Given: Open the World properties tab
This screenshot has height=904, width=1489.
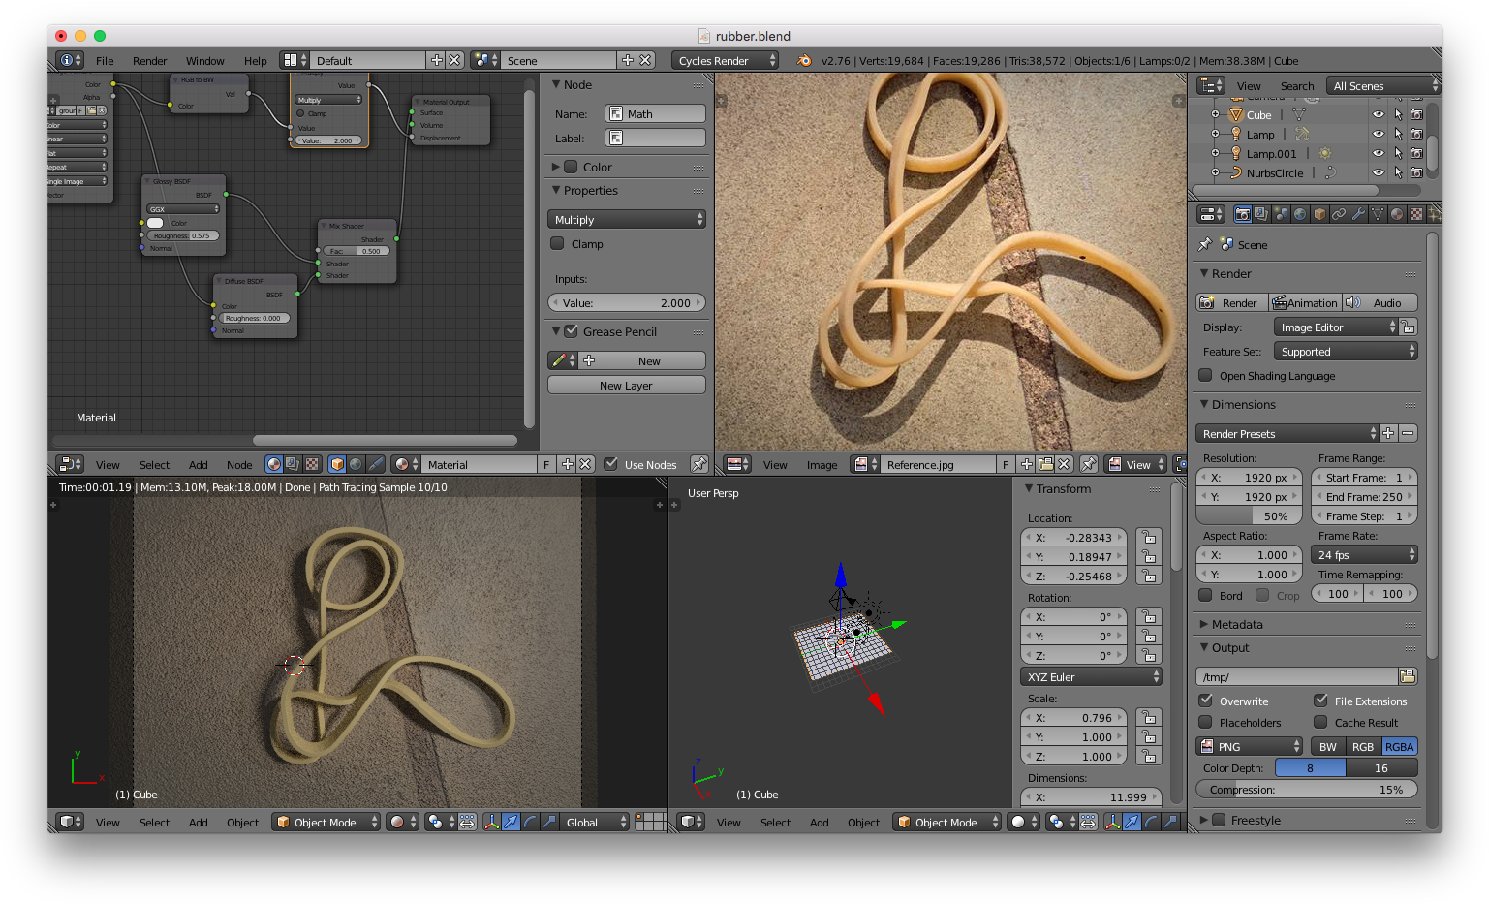Looking at the screenshot, I should tap(1300, 213).
